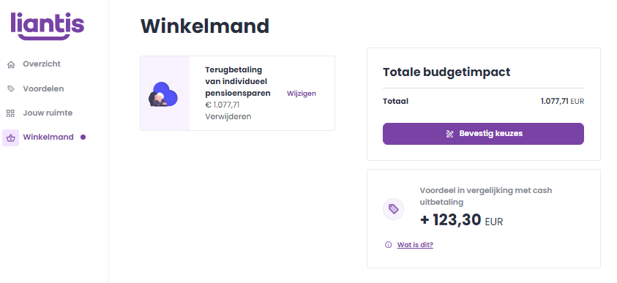Click the pension savings cloud illustration
617x283 pixels.
click(x=164, y=94)
